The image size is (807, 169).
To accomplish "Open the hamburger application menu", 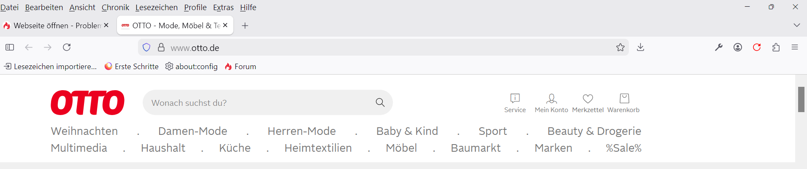I will (795, 47).
